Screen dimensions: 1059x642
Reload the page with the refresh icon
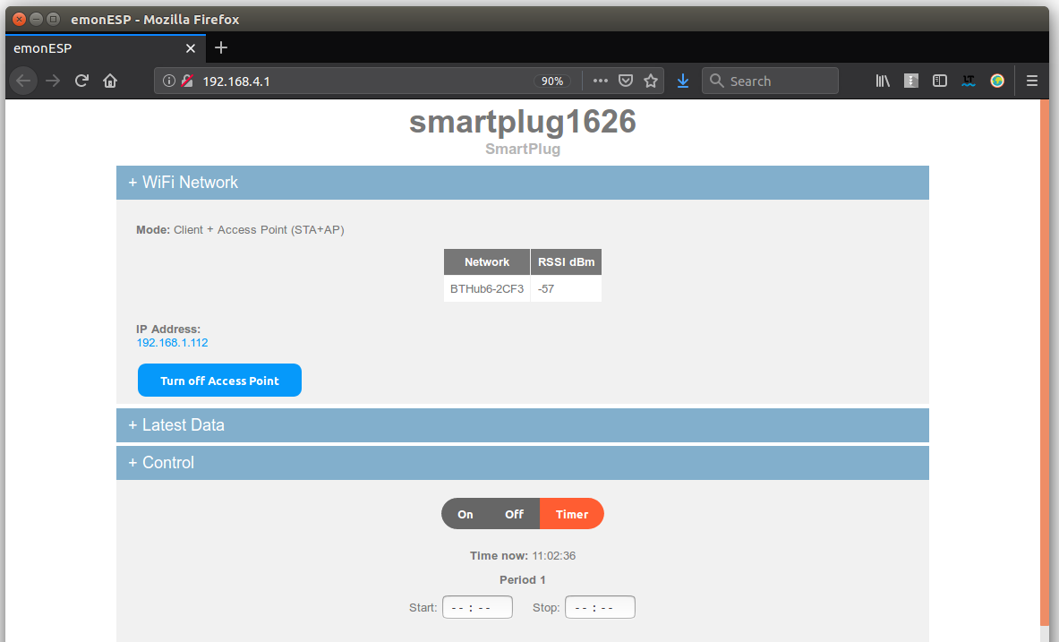click(x=81, y=81)
